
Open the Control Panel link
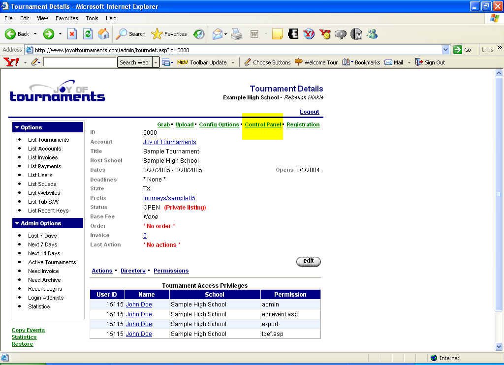tap(263, 124)
